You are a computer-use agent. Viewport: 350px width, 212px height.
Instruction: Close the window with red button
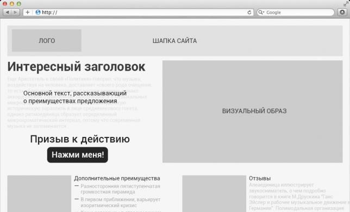click(5, 4)
